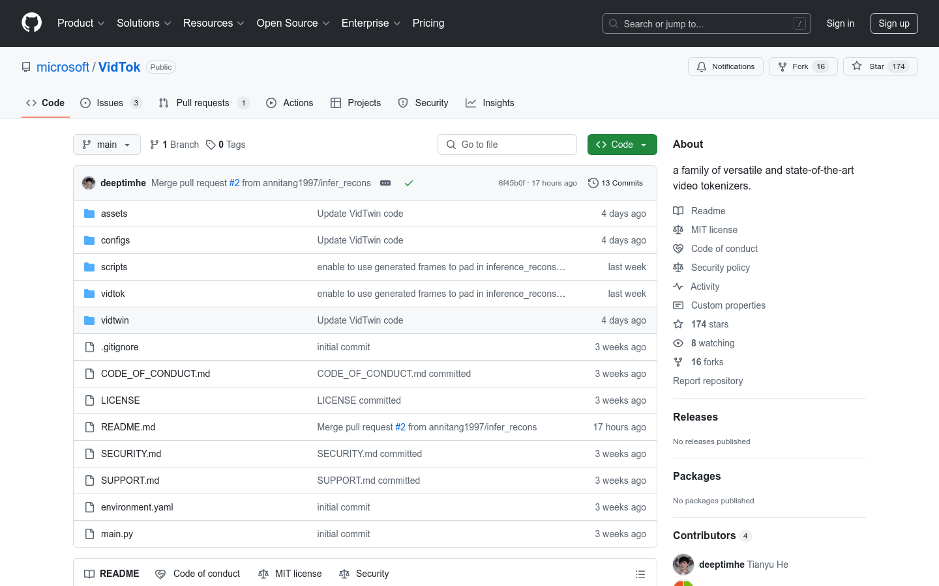
Task: Click the commit status green checkmark
Action: coord(409,183)
